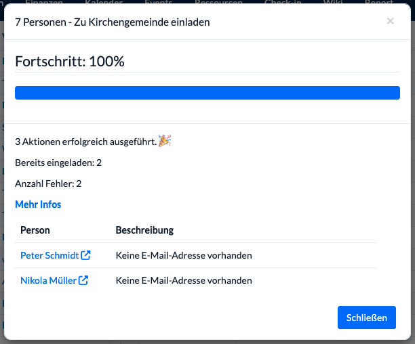Viewport: 415px width, 344px height.
Task: Click the Person column header
Action: pyautogui.click(x=35, y=230)
